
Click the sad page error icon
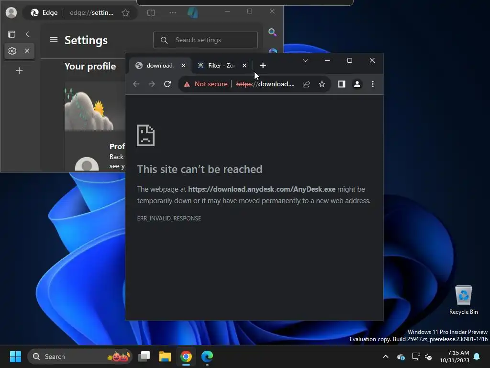(x=145, y=135)
